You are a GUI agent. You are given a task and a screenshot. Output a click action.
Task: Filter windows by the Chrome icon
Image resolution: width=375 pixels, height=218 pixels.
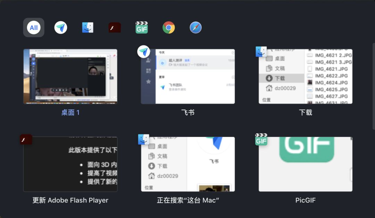(x=168, y=27)
